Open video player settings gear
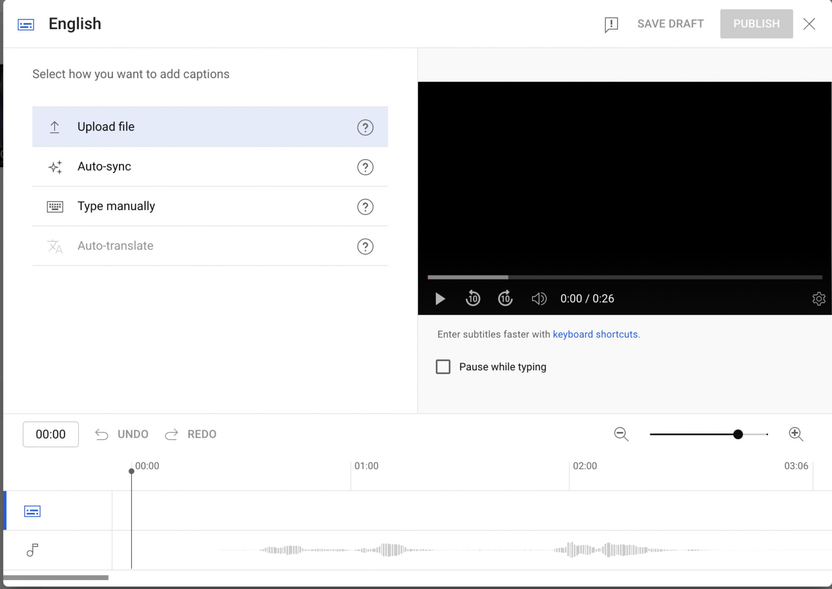Viewport: 832px width, 589px height. [x=818, y=299]
